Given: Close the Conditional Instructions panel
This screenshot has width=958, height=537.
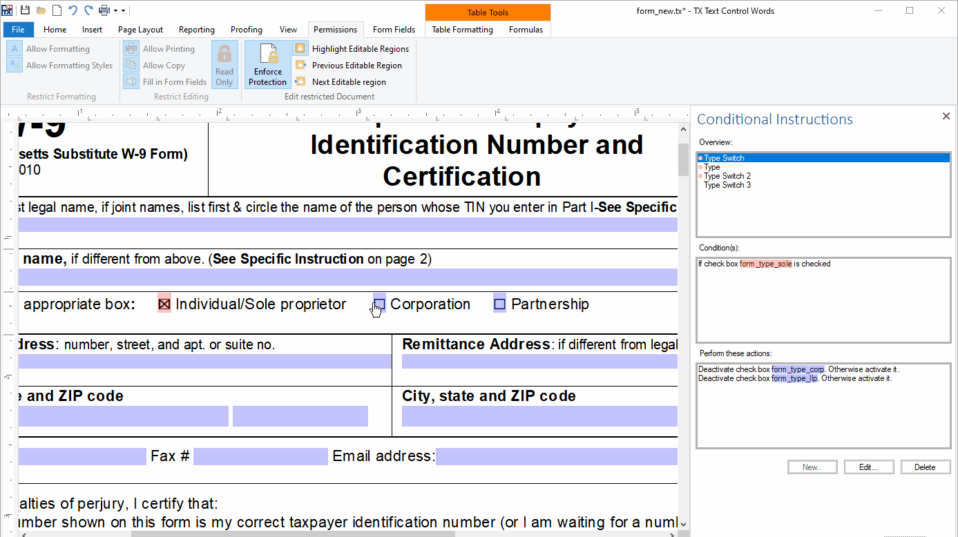Looking at the screenshot, I should click(x=946, y=117).
